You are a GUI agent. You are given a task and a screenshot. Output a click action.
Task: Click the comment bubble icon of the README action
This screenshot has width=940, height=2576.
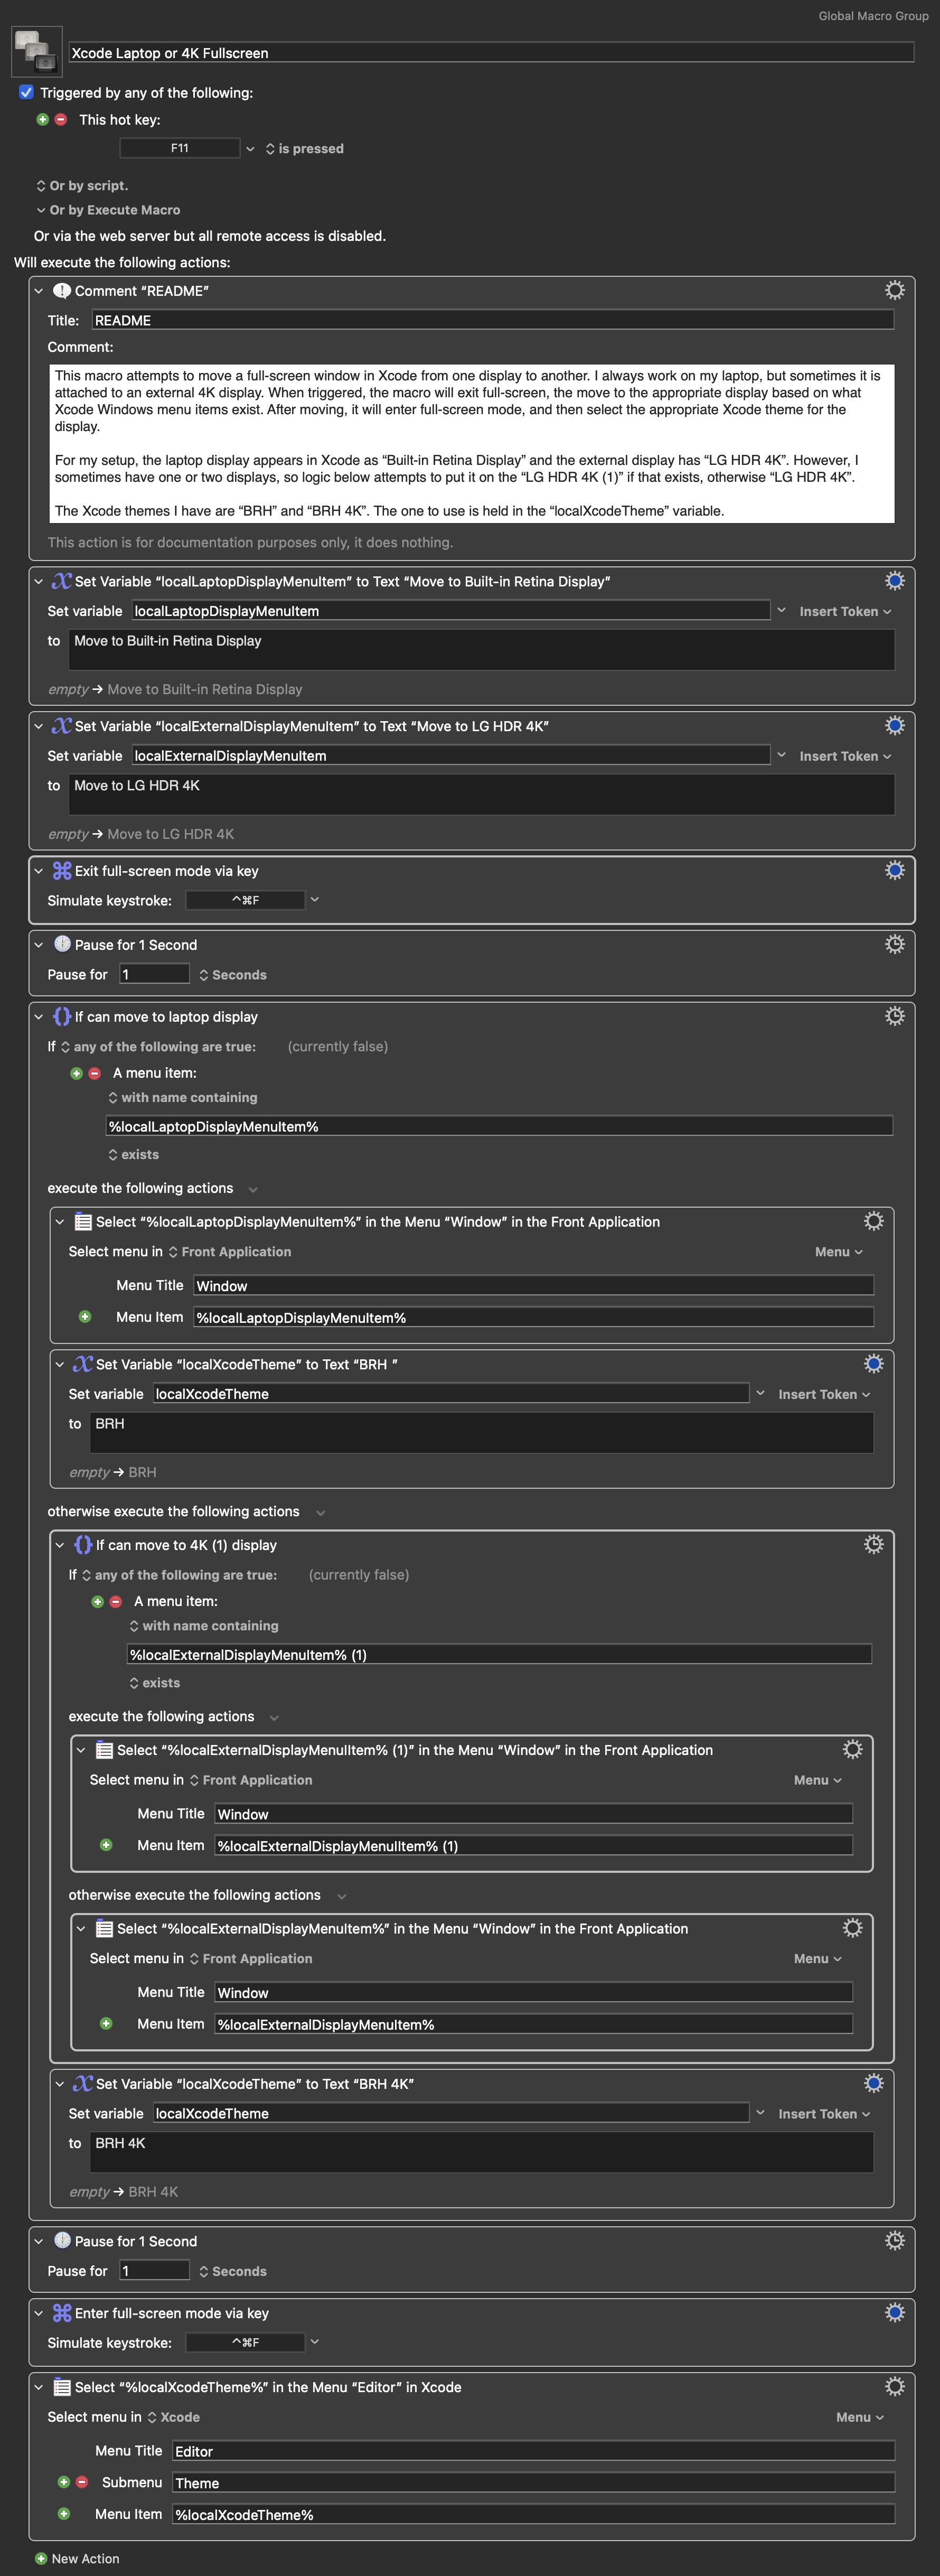click(62, 290)
